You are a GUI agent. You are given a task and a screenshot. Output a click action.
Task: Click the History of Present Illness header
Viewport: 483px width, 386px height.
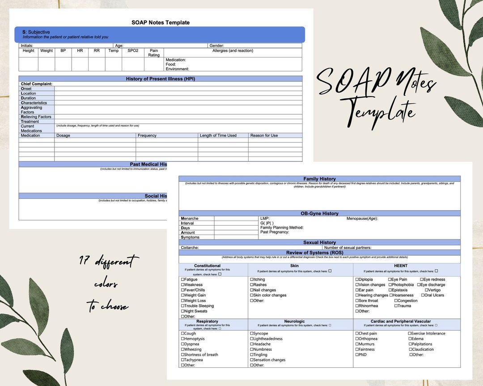point(161,79)
